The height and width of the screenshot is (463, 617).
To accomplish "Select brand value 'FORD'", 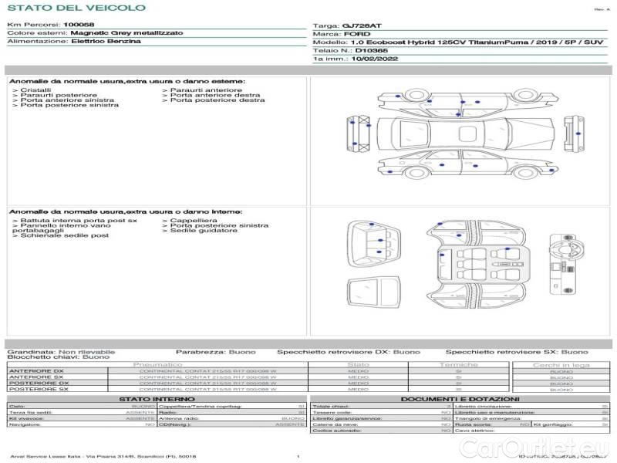I will coord(357,34).
